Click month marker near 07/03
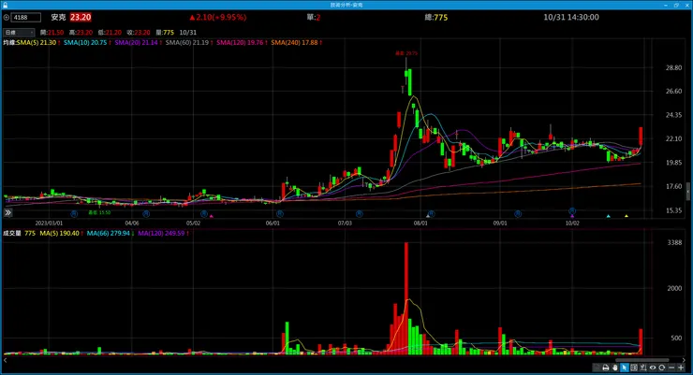 point(360,214)
